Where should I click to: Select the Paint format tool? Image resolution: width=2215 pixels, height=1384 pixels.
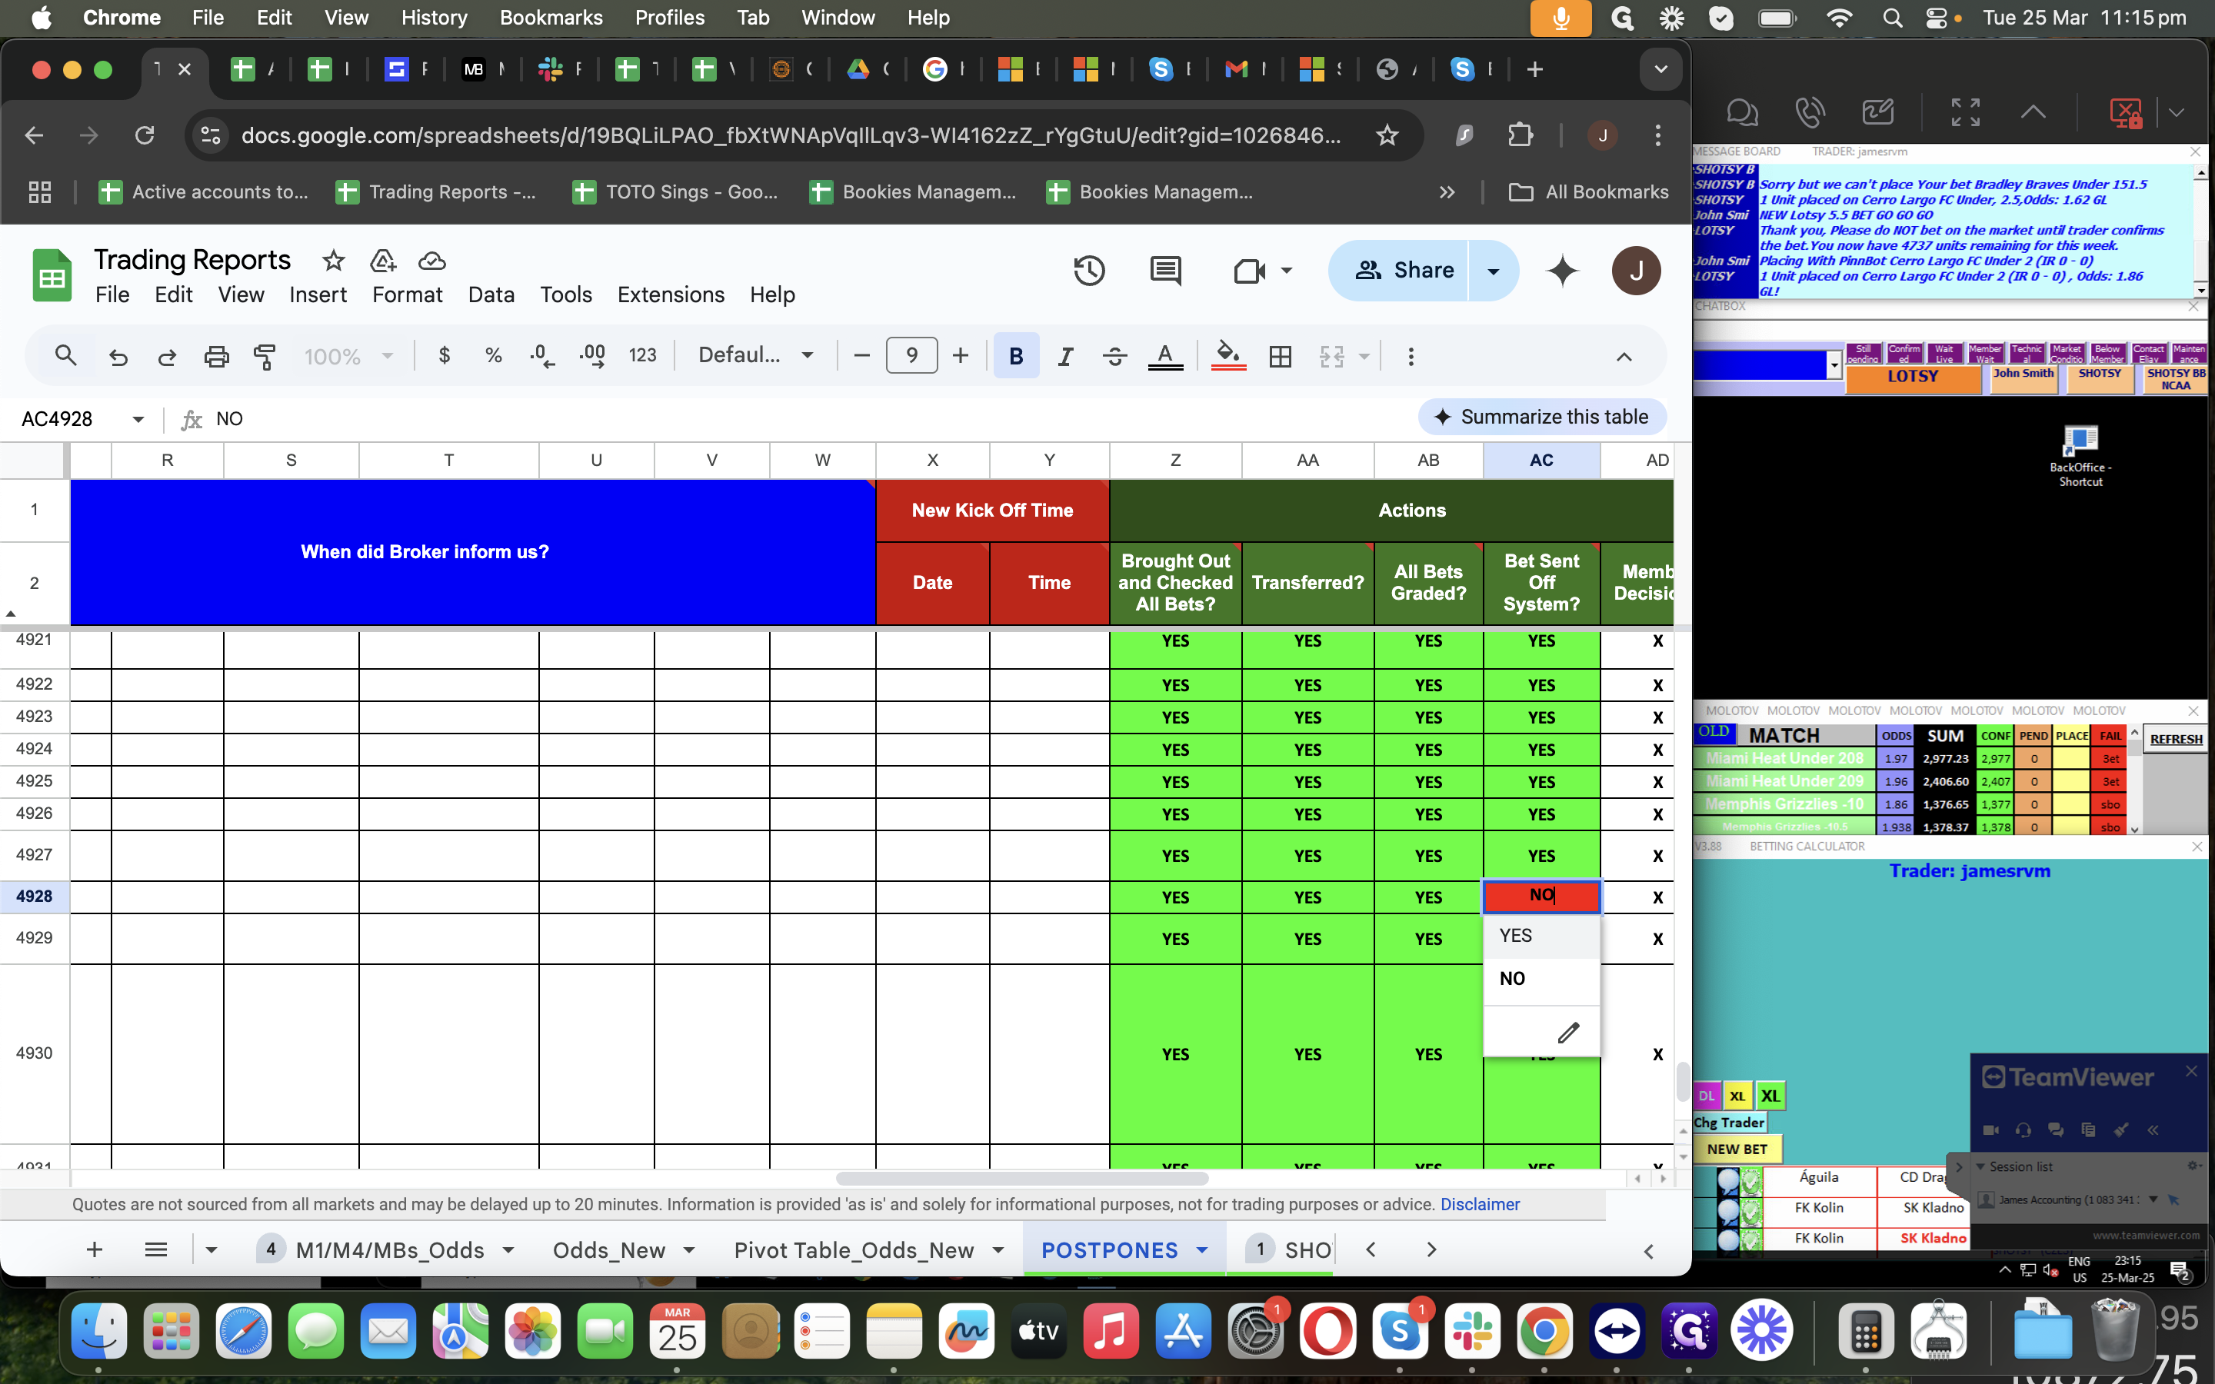[x=265, y=356]
